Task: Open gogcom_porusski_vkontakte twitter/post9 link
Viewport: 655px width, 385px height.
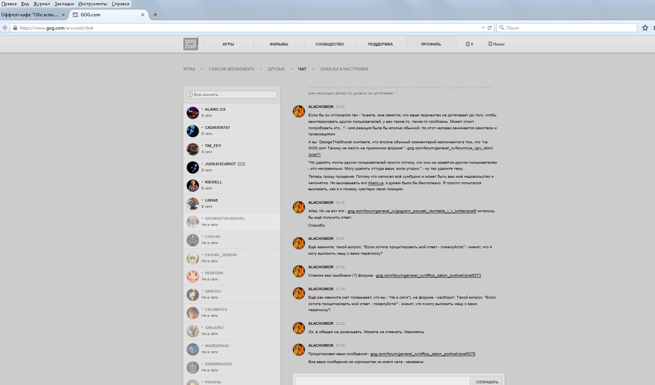Action: tap(412, 211)
